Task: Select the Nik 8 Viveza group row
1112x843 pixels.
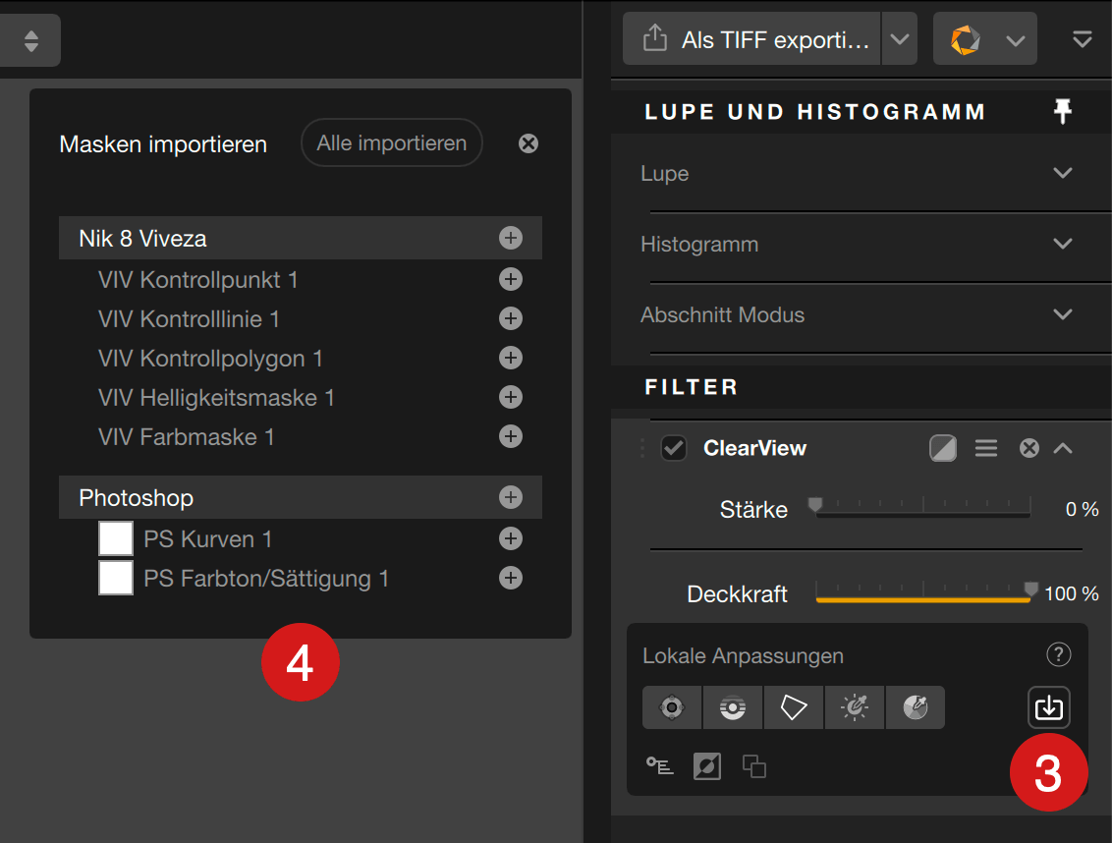Action: [301, 238]
